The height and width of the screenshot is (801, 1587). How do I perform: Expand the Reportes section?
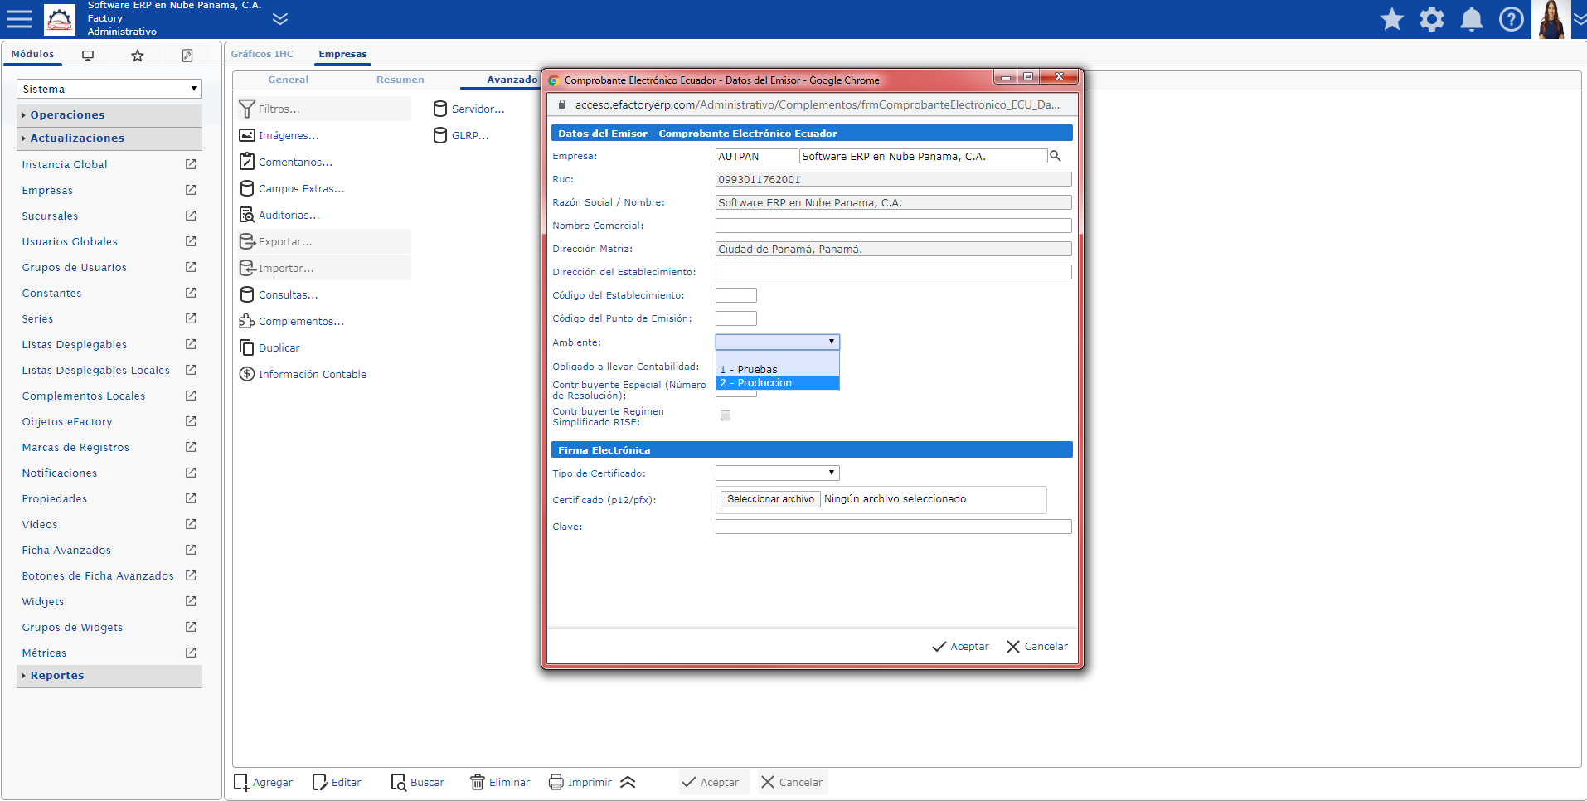[x=109, y=675]
